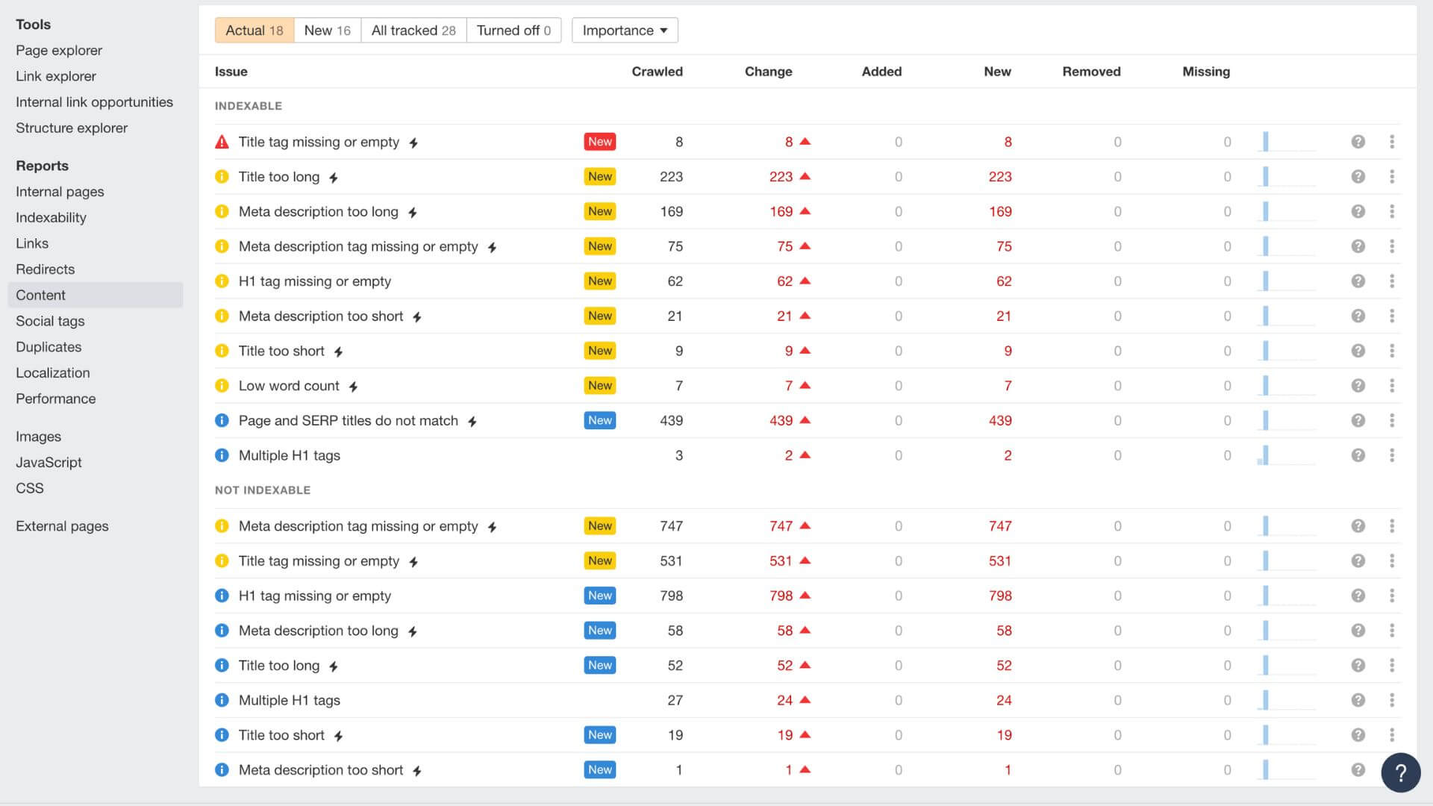The height and width of the screenshot is (806, 1433).
Task: Open Link explorer tool
Action: 56,76
